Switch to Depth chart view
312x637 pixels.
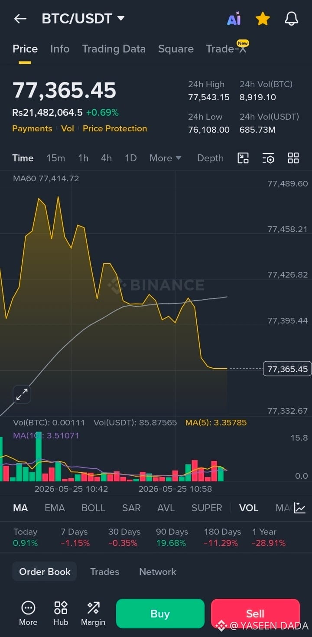210,158
